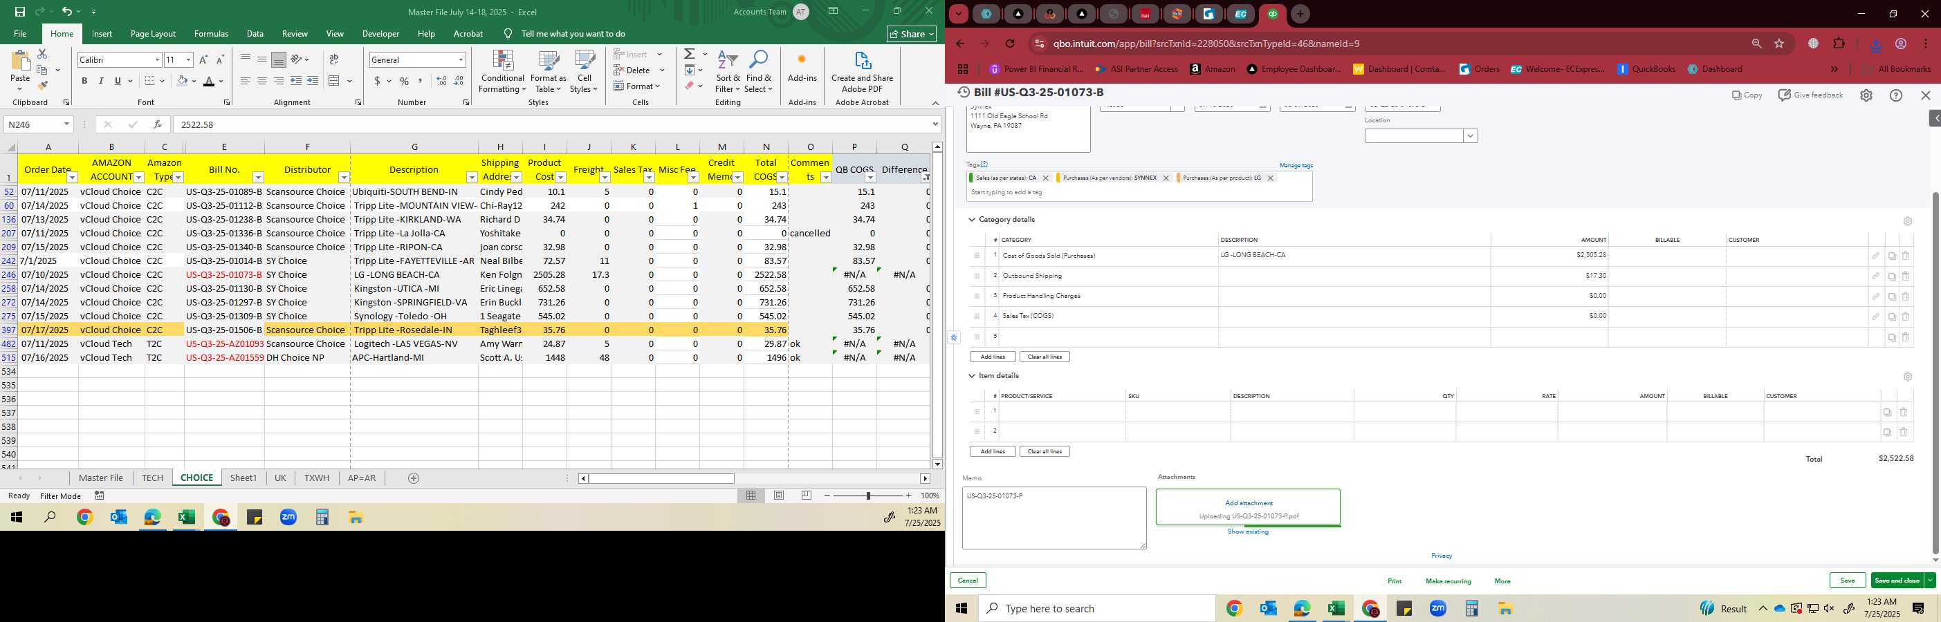1941x622 pixels.
Task: Toggle Wrap Text in Excel Alignment group
Action: [334, 59]
